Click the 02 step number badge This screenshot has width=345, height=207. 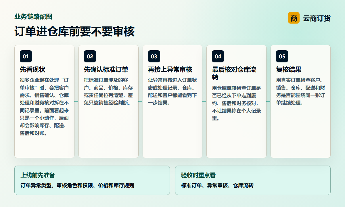click(90, 56)
